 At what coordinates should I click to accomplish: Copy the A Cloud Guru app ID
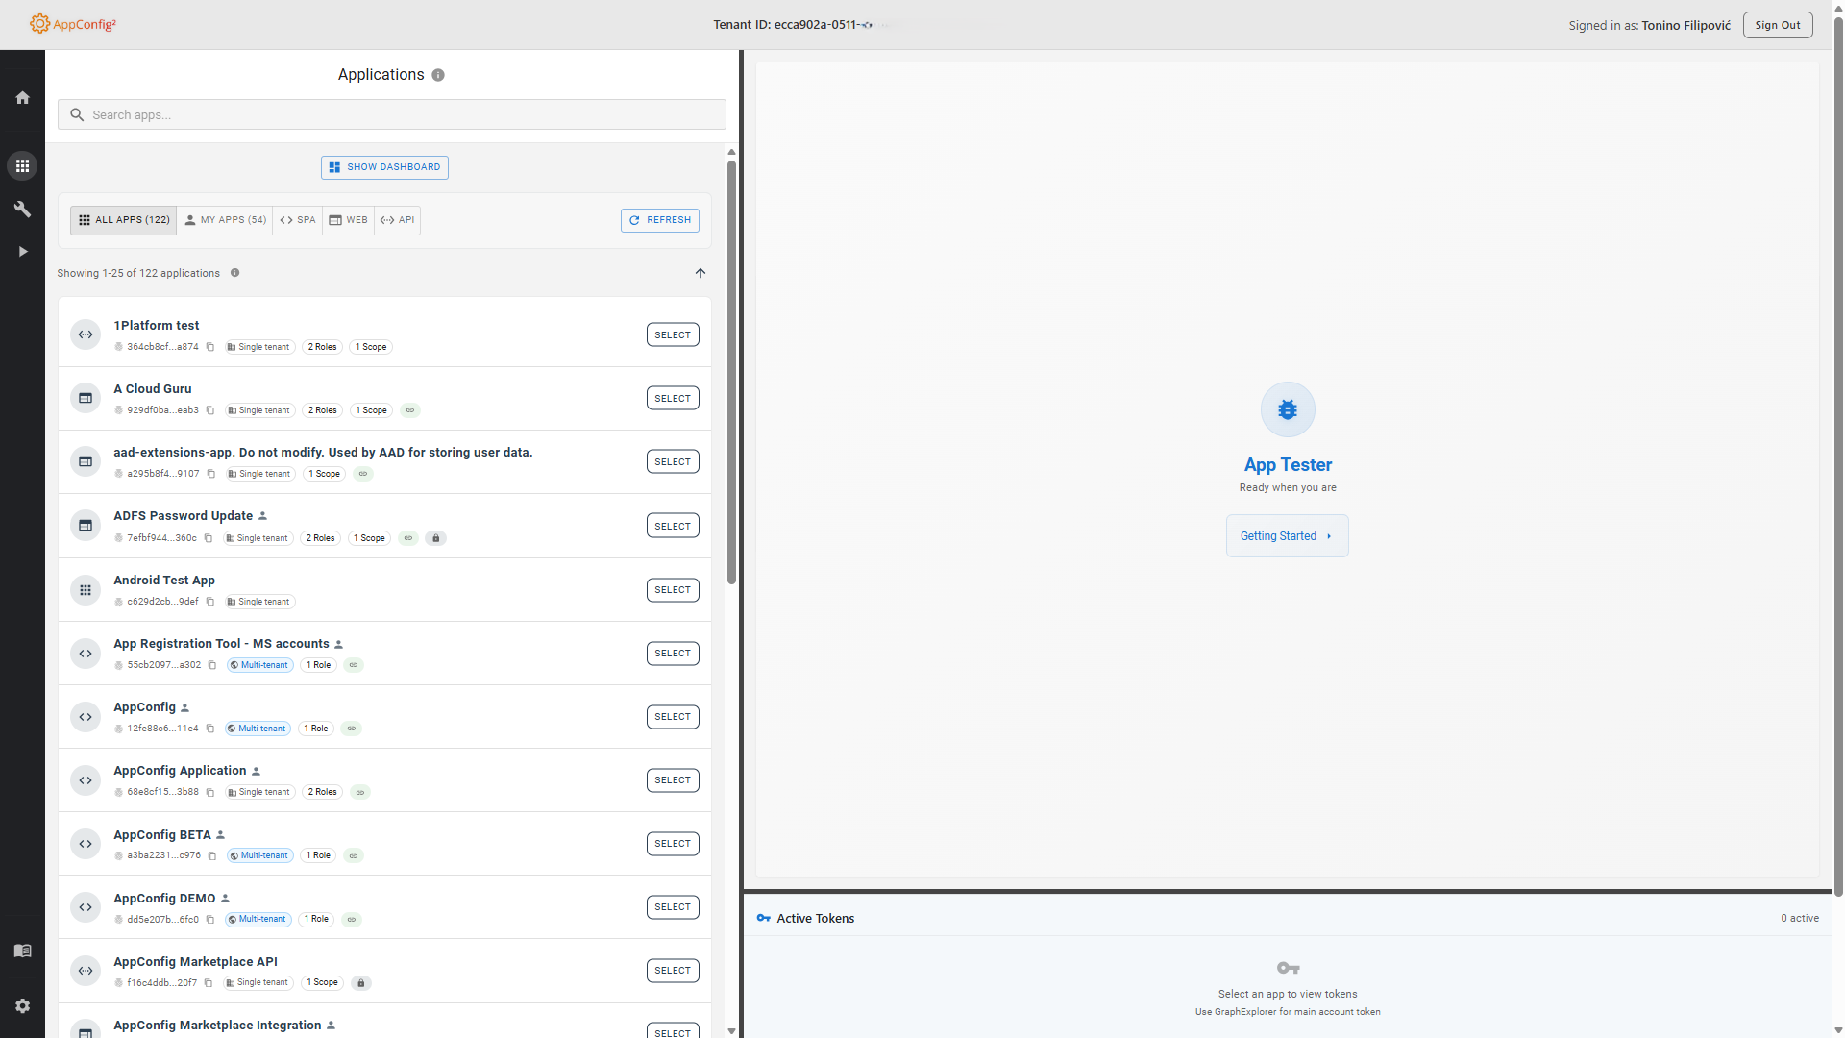pos(210,410)
